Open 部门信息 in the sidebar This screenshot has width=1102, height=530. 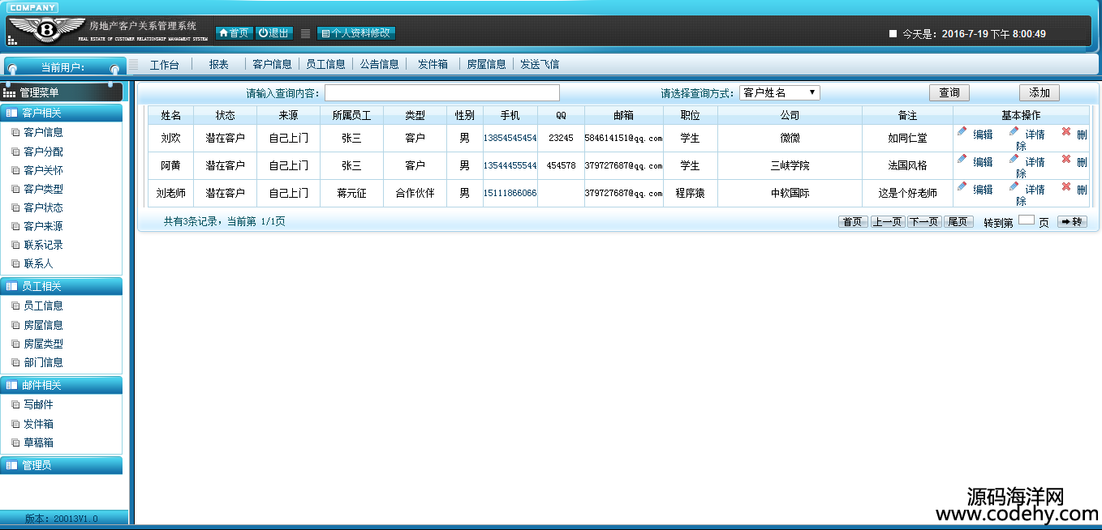coord(43,362)
